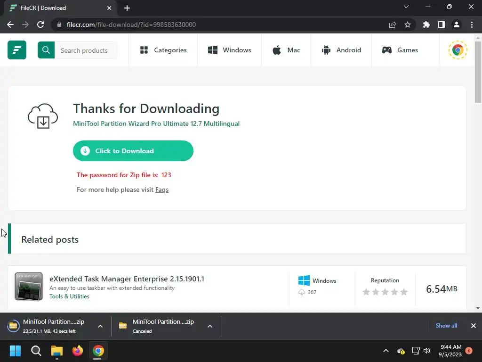Click the Reputation star rating
This screenshot has height=362, width=482.
pos(385,292)
